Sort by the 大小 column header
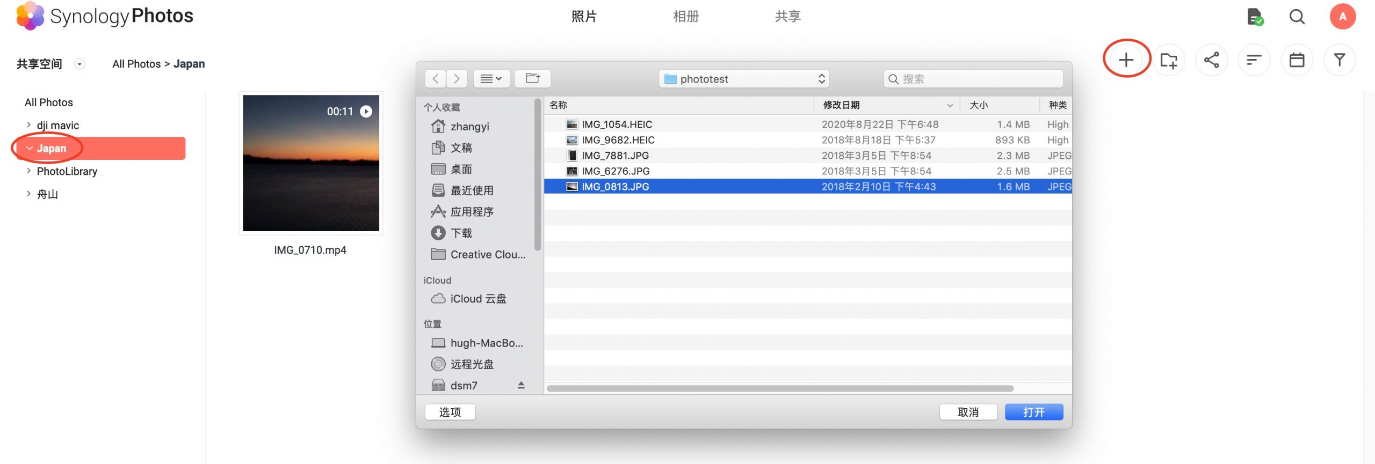Image resolution: width=1375 pixels, height=464 pixels. [x=1000, y=105]
